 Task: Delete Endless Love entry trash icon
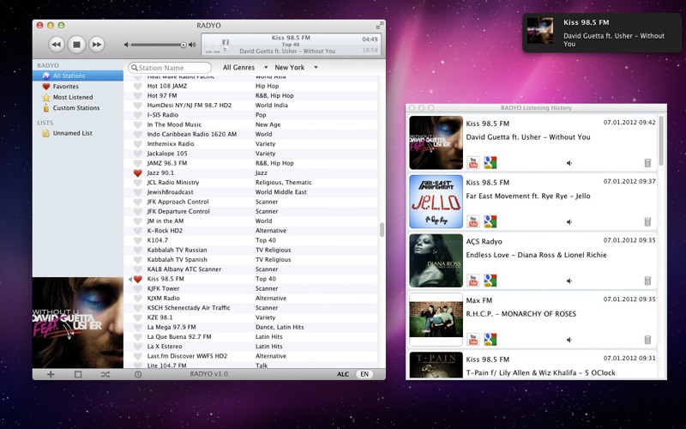click(x=647, y=281)
